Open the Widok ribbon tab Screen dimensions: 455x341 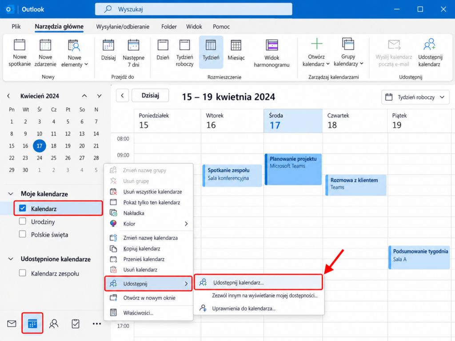[194, 27]
